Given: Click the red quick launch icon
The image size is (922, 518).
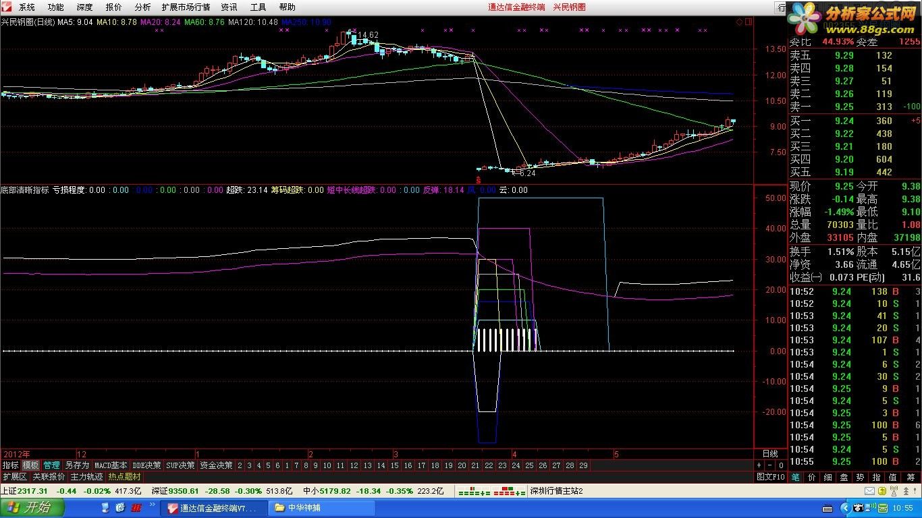Looking at the screenshot, I should [x=136, y=507].
